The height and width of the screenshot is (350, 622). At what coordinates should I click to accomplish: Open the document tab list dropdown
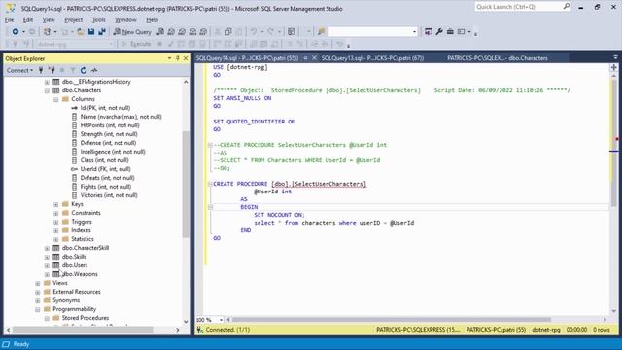point(615,58)
